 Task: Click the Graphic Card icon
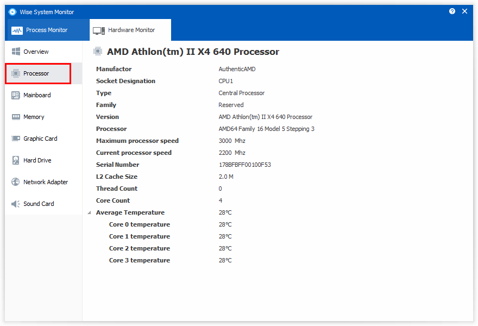(x=16, y=139)
